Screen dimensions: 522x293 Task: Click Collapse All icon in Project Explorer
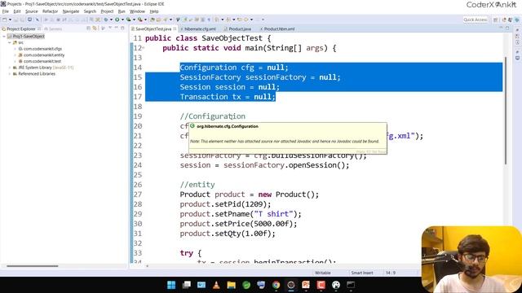pyautogui.click(x=88, y=28)
